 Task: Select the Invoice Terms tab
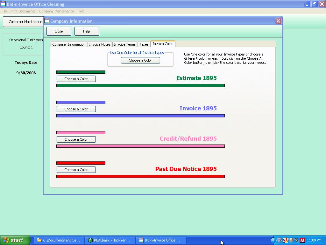click(x=124, y=44)
